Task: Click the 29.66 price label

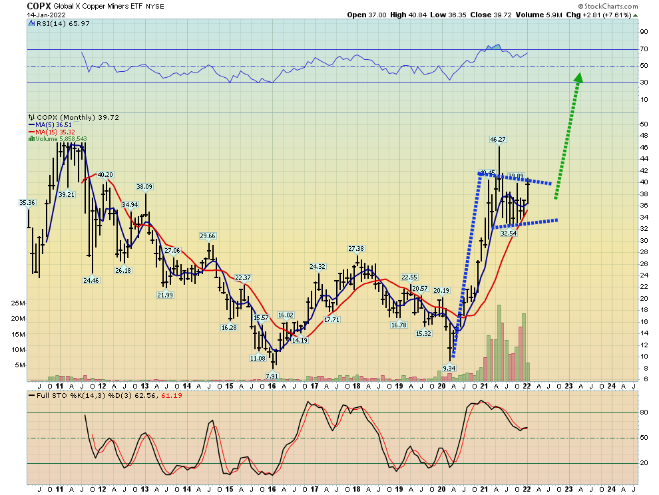Action: pyautogui.click(x=208, y=236)
